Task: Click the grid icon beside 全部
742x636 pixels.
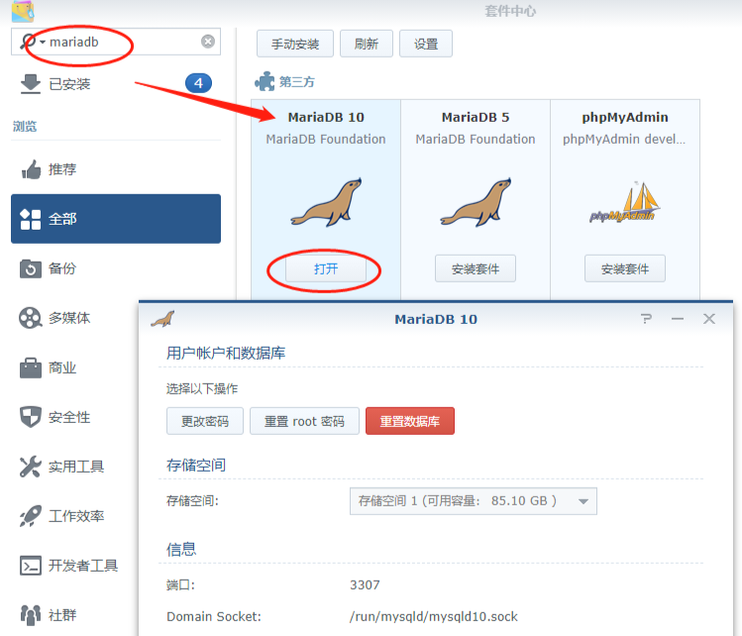Action: 31,219
